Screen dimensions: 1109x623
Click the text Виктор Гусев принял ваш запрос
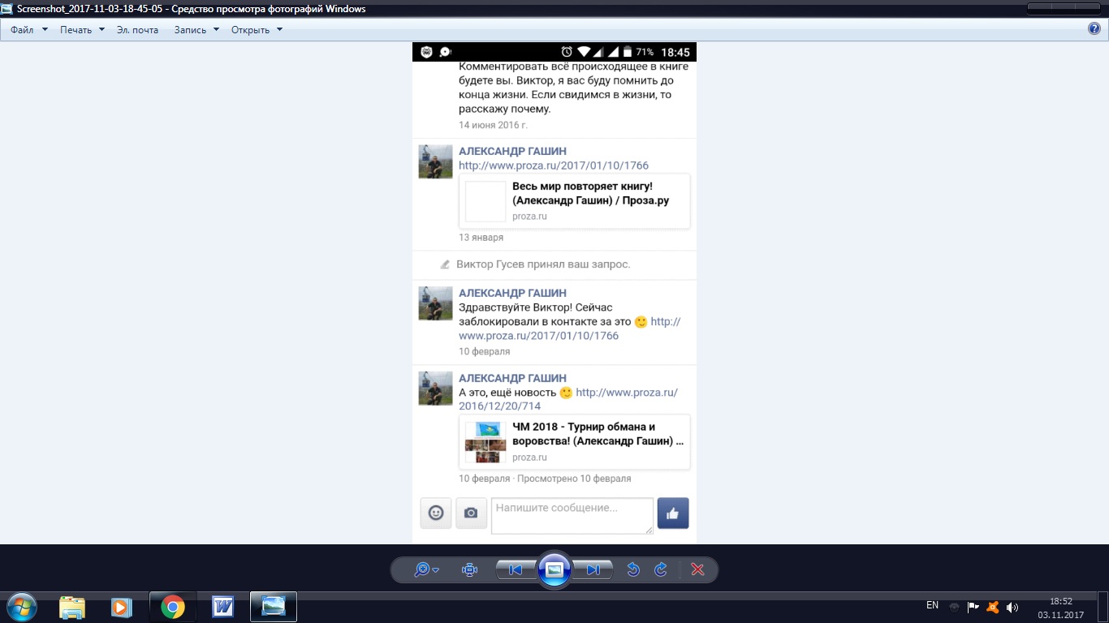click(543, 264)
